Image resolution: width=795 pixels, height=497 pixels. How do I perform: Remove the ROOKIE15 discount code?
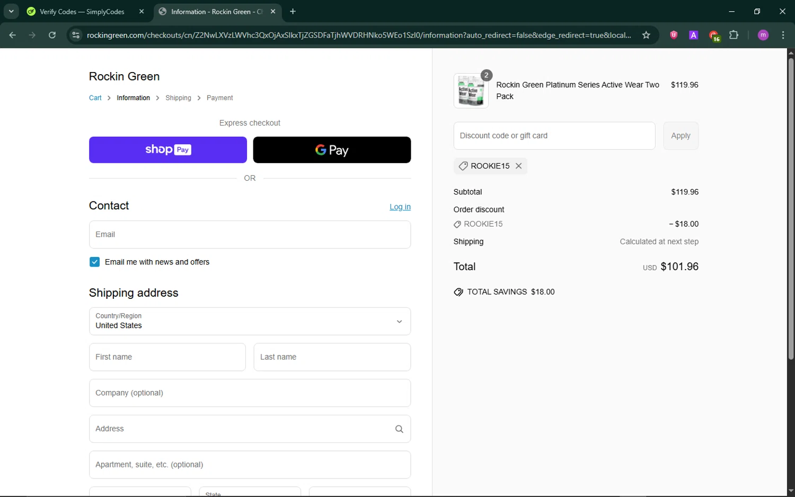coord(519,166)
